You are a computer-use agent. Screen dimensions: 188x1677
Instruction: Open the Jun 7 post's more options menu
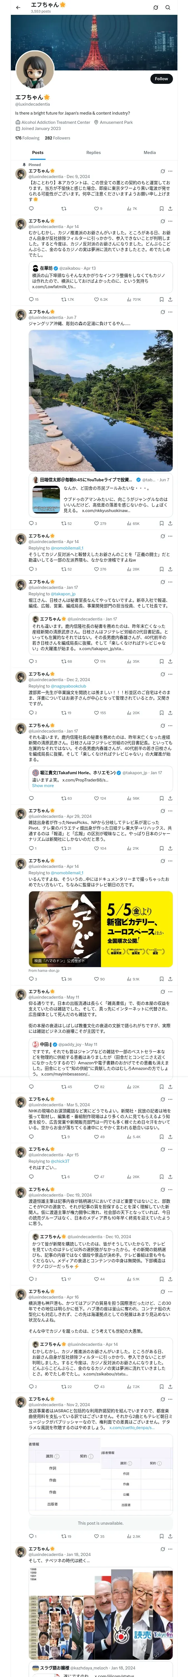pyautogui.click(x=170, y=312)
